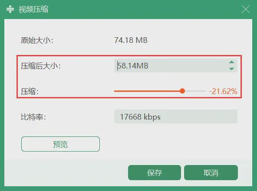The image size is (257, 191).
Task: Click the 视频压缩 title text
Action: click(x=33, y=9)
